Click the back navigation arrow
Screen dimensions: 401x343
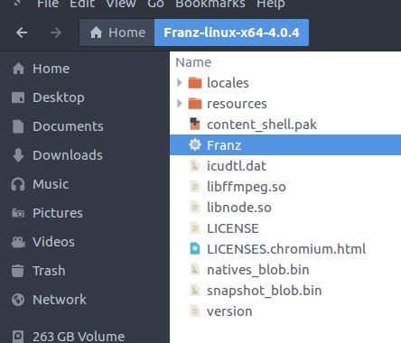coord(22,32)
